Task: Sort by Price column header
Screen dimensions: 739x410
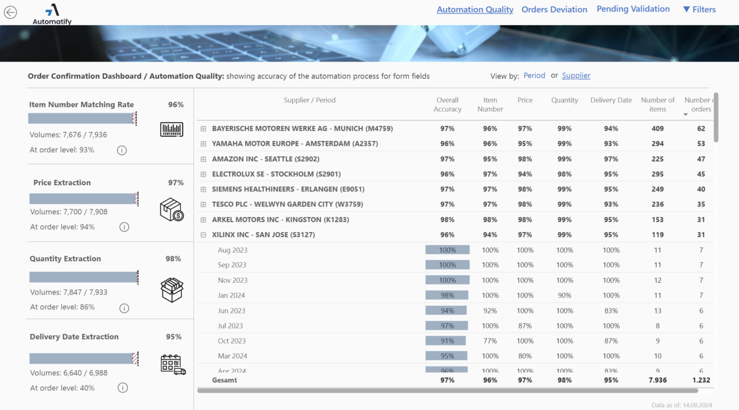Action: (525, 100)
